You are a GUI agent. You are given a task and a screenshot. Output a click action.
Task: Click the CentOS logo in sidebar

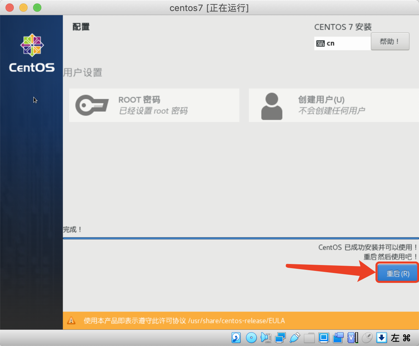[x=32, y=53]
